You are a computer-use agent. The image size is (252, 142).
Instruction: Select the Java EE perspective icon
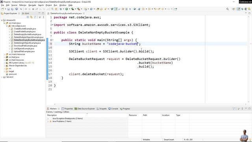(239, 9)
